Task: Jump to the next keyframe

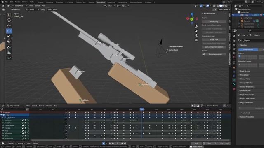Action: [122, 143]
